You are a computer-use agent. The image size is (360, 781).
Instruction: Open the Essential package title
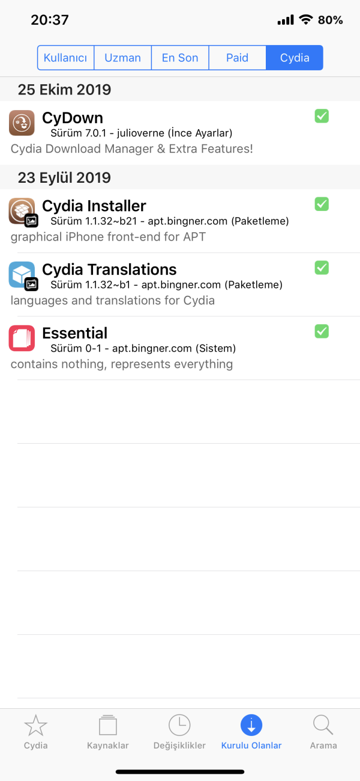(x=75, y=333)
